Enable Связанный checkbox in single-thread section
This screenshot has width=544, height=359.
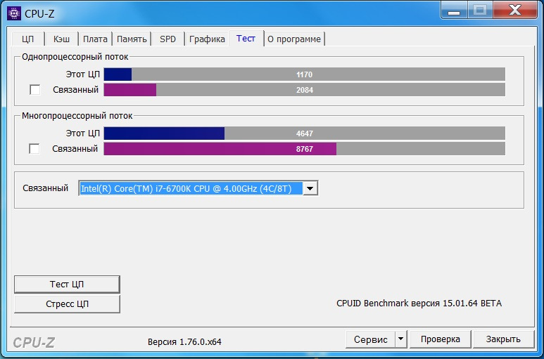pyautogui.click(x=34, y=90)
